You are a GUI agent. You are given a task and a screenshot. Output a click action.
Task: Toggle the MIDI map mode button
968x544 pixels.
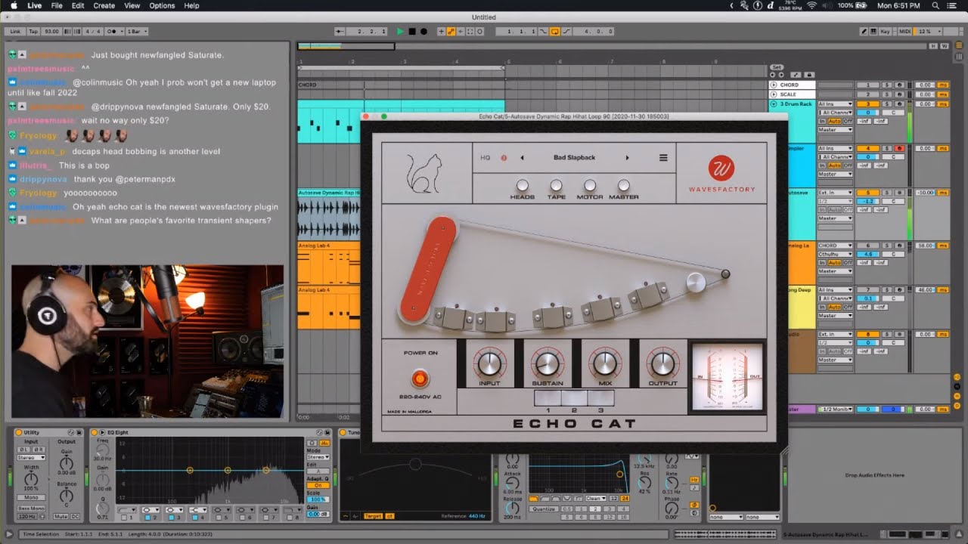pos(905,32)
